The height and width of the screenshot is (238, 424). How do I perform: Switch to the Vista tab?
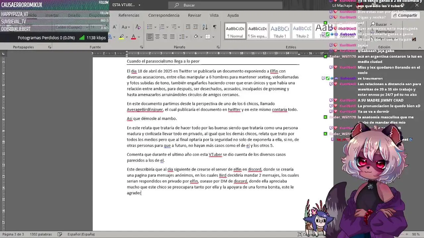(x=214, y=15)
